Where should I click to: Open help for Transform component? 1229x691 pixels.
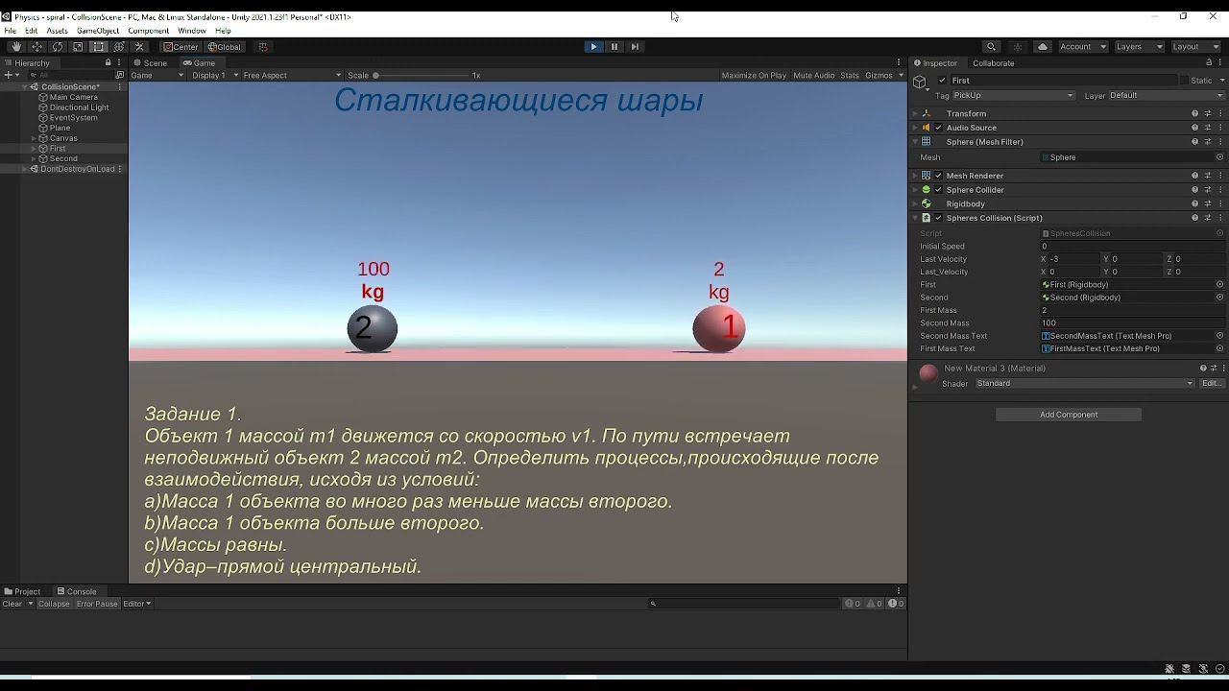(1195, 113)
